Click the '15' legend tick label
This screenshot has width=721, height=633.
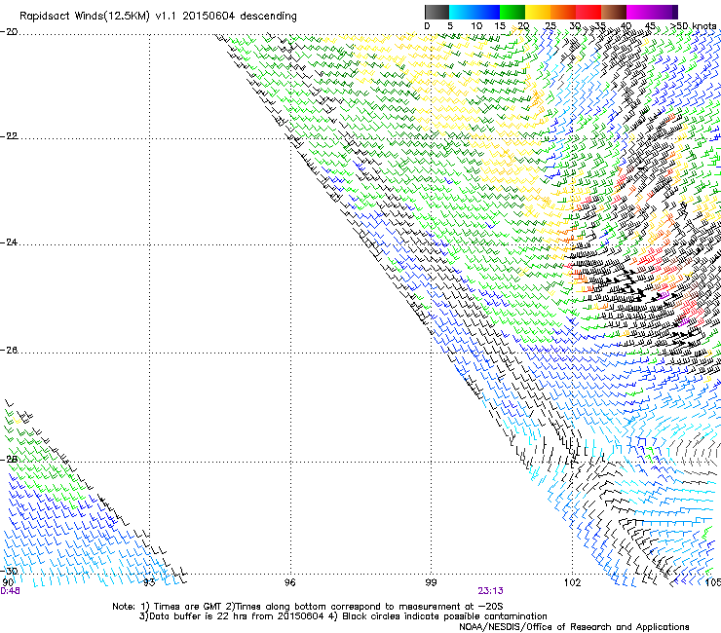[500, 25]
